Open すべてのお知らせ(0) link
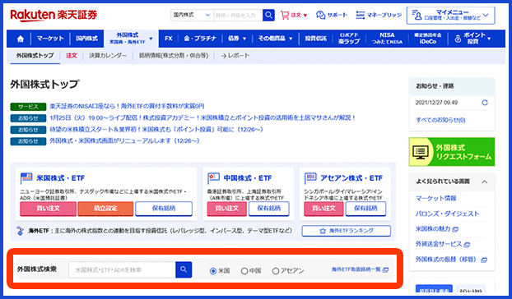 pos(440,120)
